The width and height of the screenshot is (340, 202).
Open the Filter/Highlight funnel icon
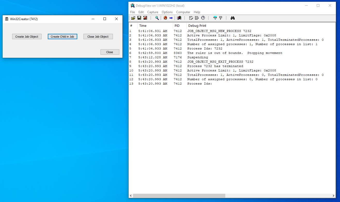[215, 18]
